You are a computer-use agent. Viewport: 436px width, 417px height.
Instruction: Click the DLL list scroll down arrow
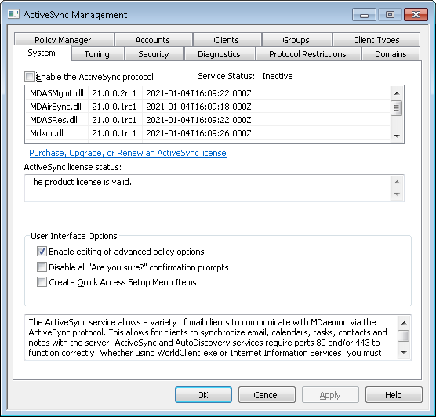click(x=397, y=136)
